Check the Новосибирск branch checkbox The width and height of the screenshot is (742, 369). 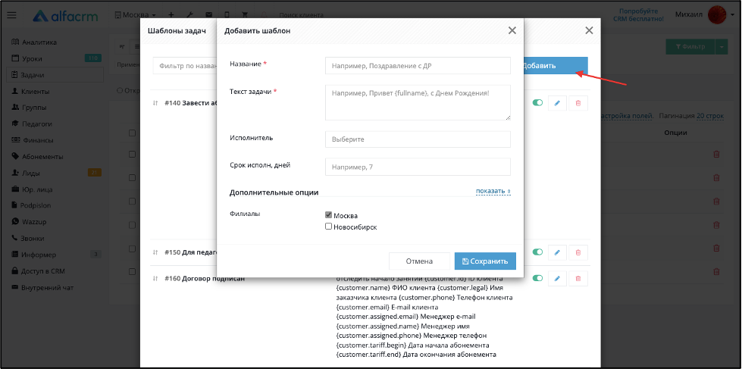[328, 227]
